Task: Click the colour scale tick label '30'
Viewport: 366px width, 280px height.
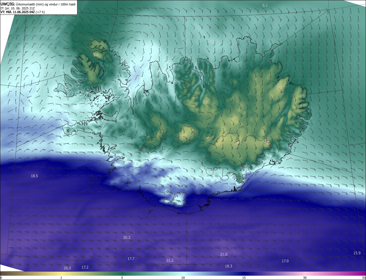Action: tap(305, 278)
